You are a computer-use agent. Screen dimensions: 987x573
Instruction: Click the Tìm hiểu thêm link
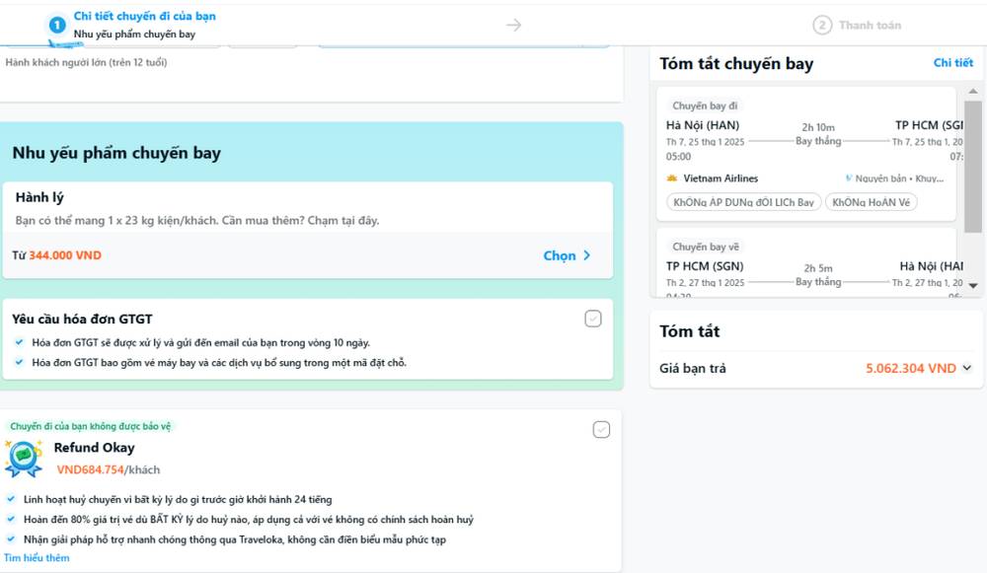(x=37, y=557)
